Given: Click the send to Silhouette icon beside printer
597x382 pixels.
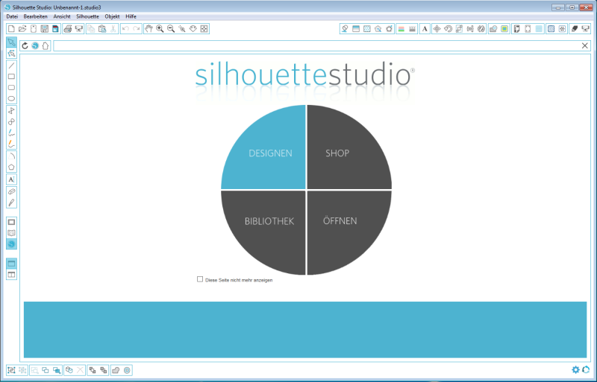Looking at the screenshot, I should [x=79, y=29].
